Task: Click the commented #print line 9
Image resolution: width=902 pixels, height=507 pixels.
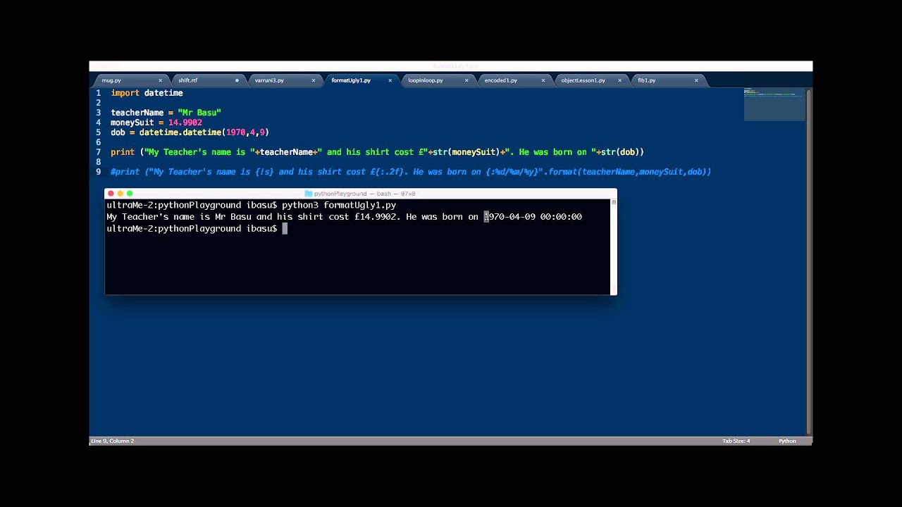Action: point(411,172)
